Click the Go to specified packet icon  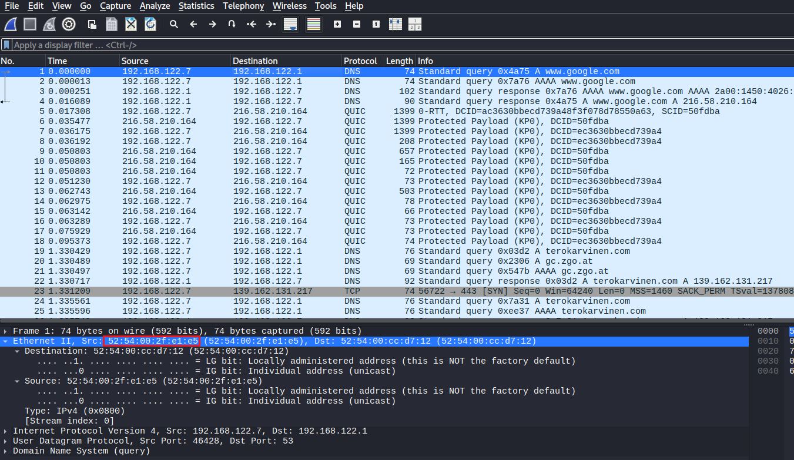pyautogui.click(x=232, y=24)
